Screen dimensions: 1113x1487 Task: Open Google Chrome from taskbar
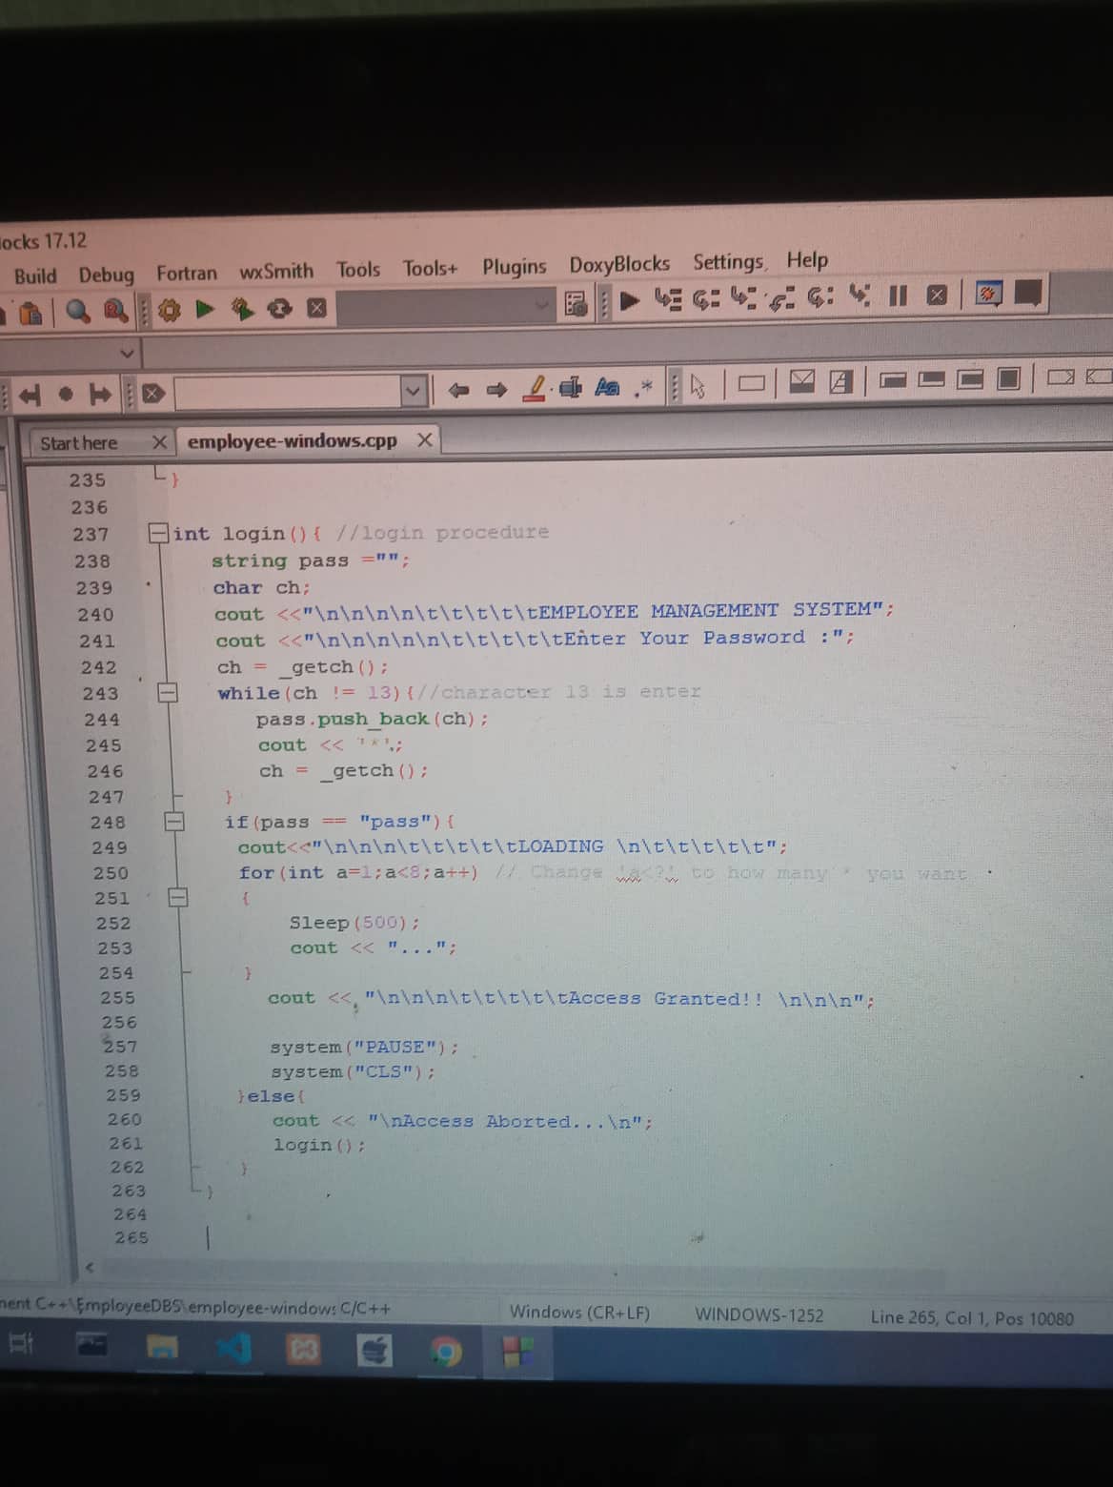pos(445,1352)
